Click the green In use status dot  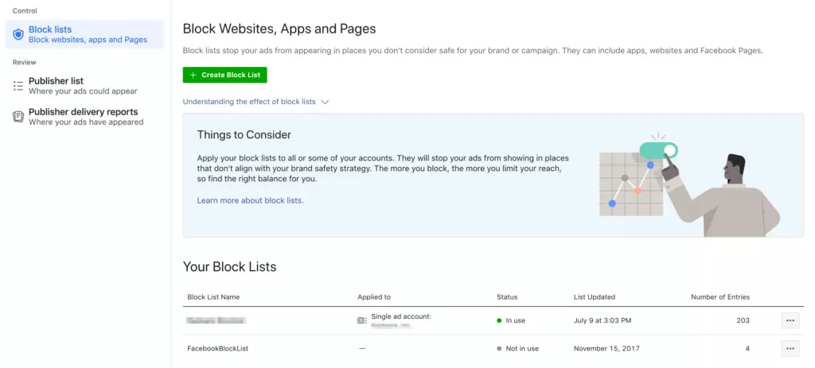click(499, 320)
